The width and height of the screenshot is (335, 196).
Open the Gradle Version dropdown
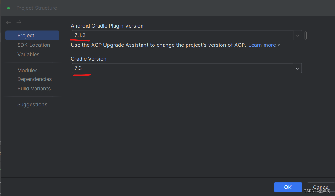click(x=297, y=68)
